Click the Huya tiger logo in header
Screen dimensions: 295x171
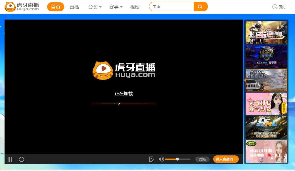click(22, 7)
